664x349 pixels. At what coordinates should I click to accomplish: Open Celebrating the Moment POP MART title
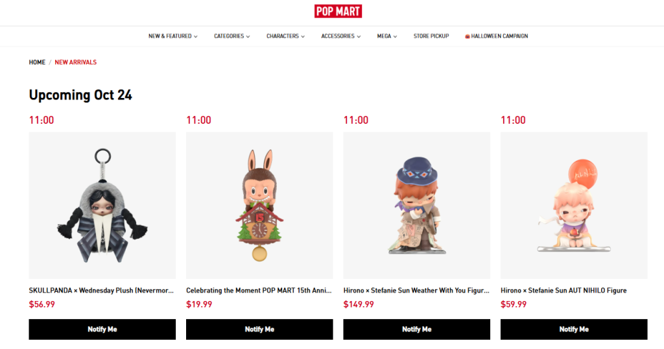(259, 291)
